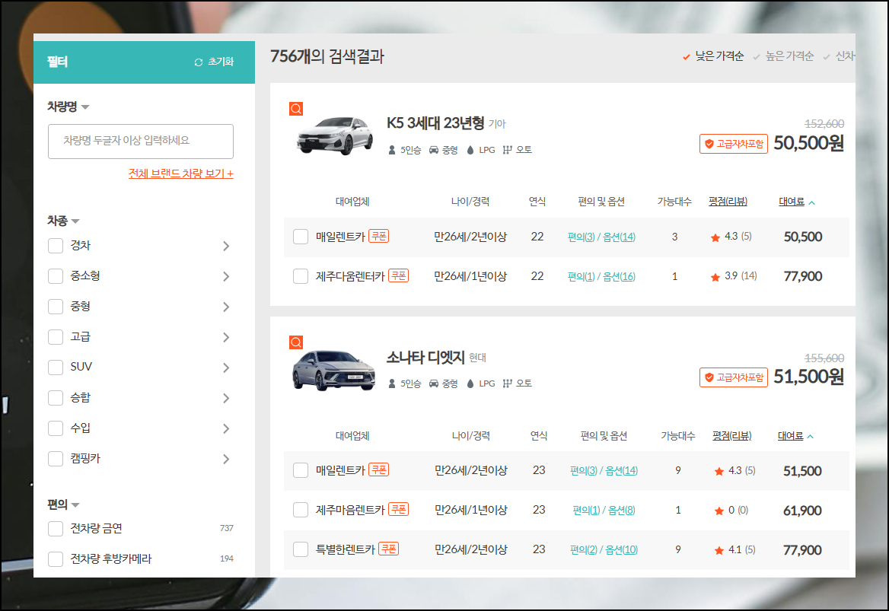Expand the 경차 row chevron

pyautogui.click(x=226, y=246)
